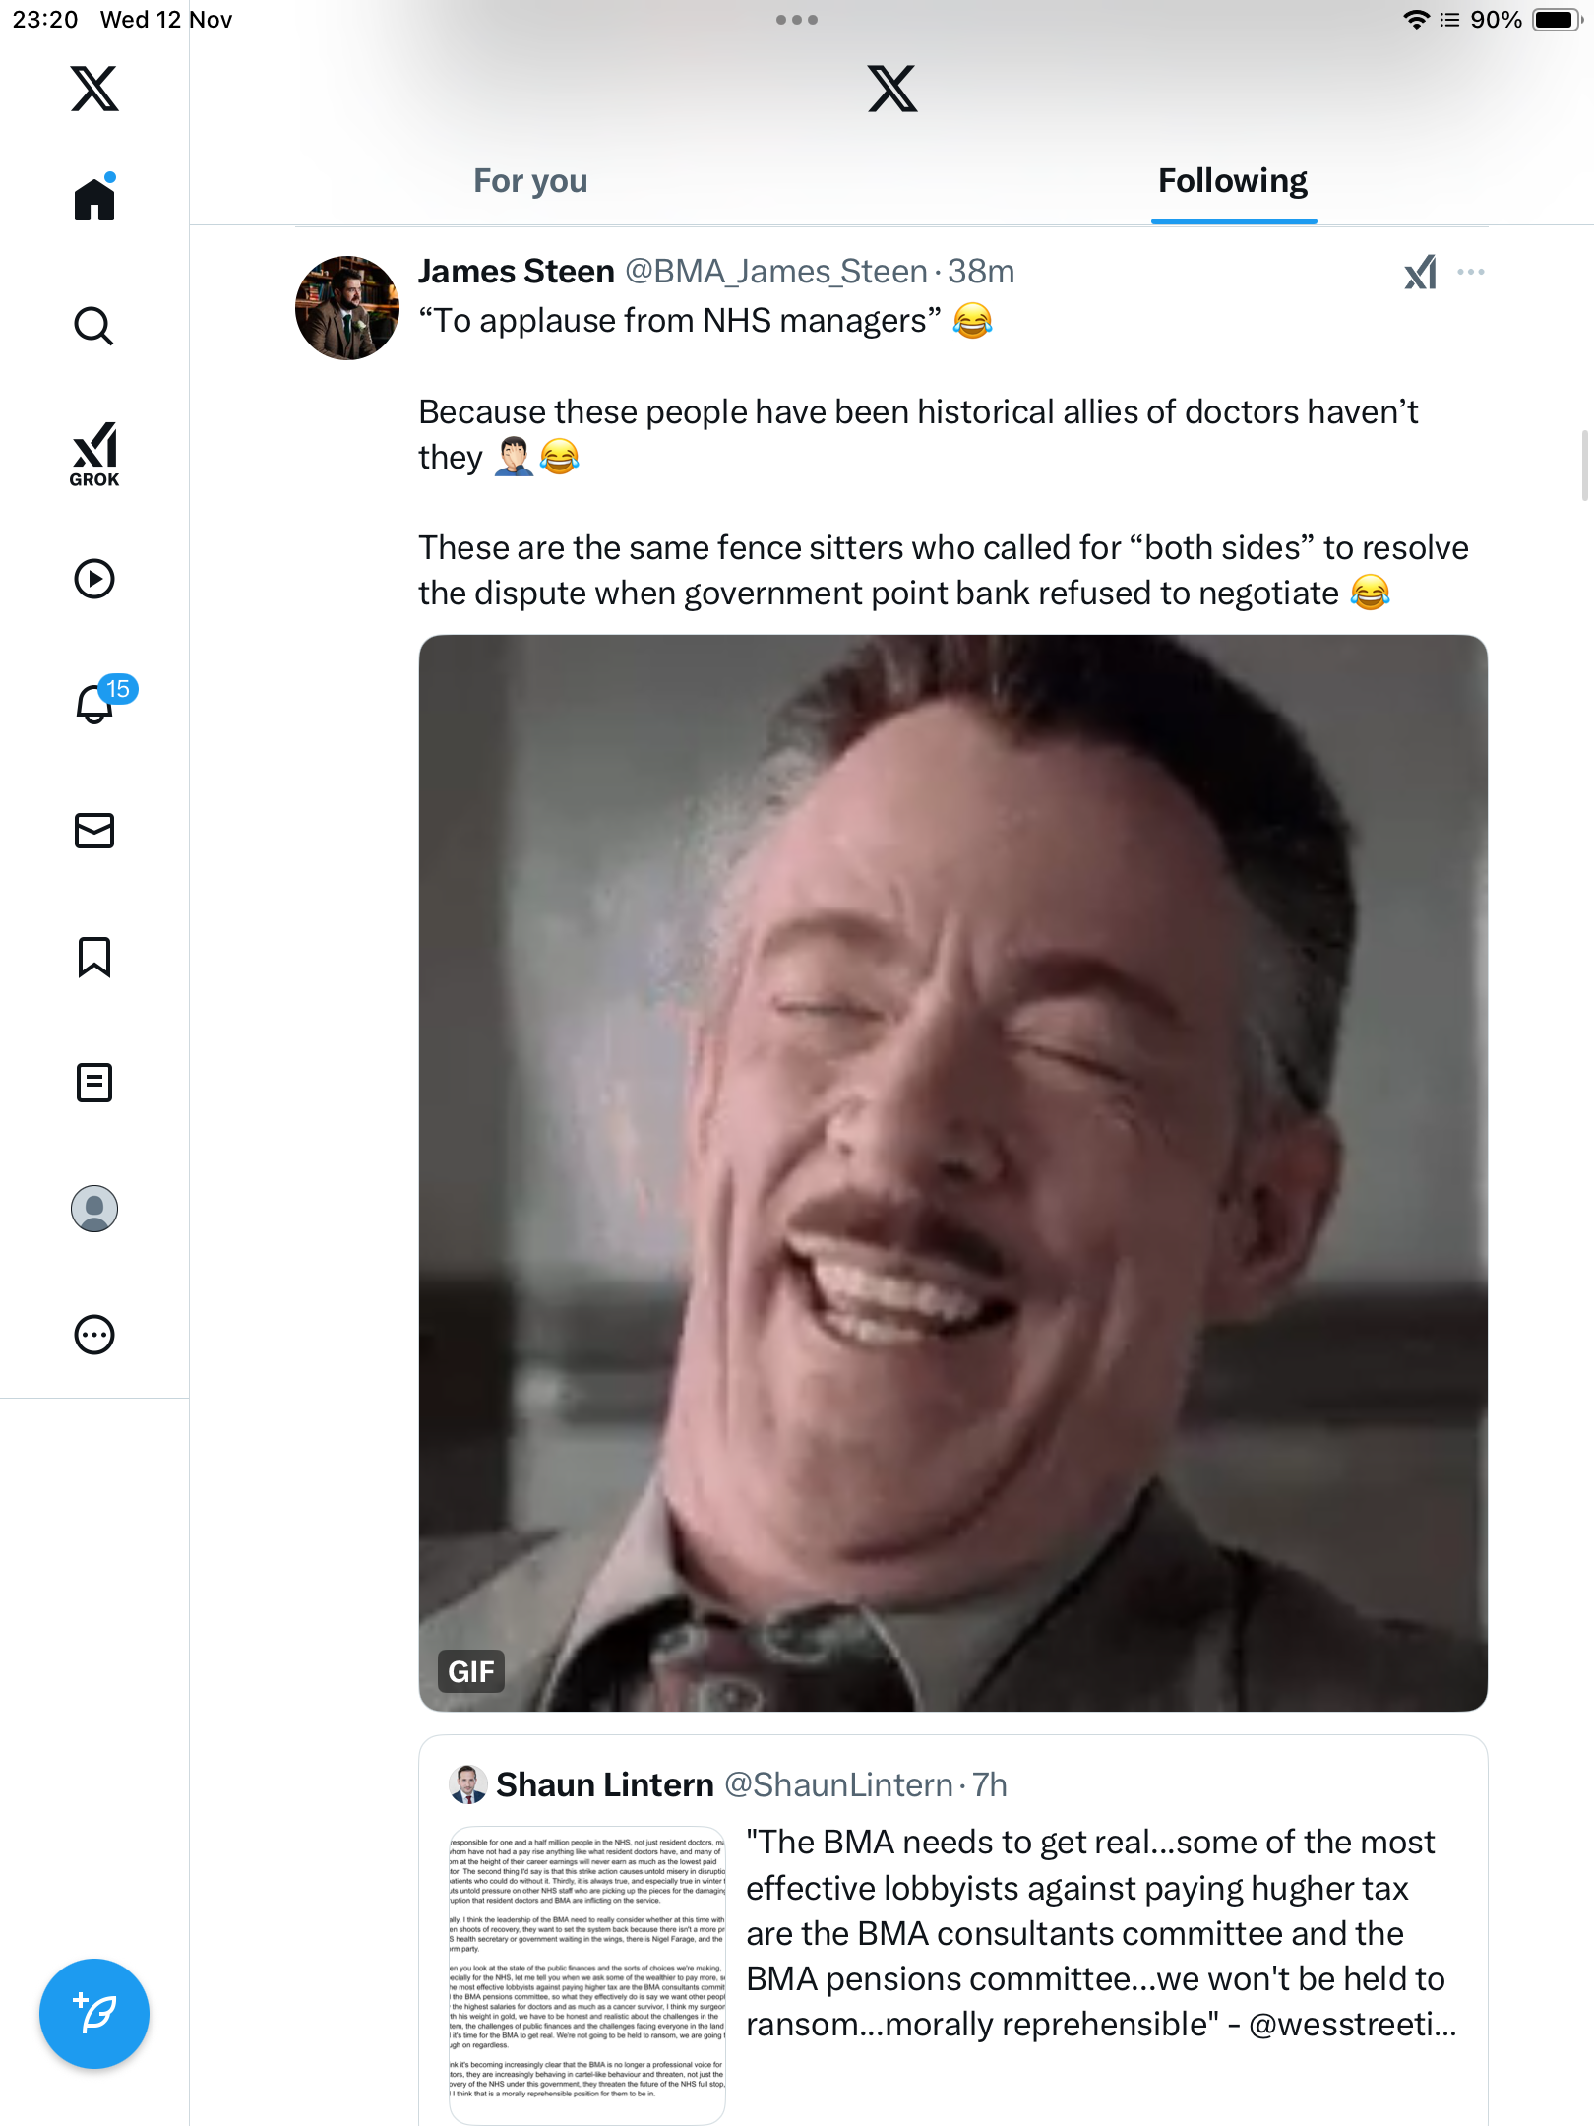1594x2126 pixels.
Task: View notifications with 15 badge
Action: [96, 703]
